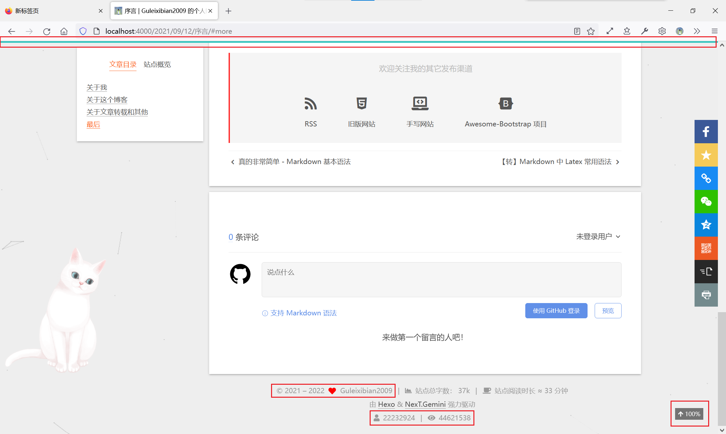Open the RSS feed icon
The height and width of the screenshot is (434, 726).
click(310, 104)
